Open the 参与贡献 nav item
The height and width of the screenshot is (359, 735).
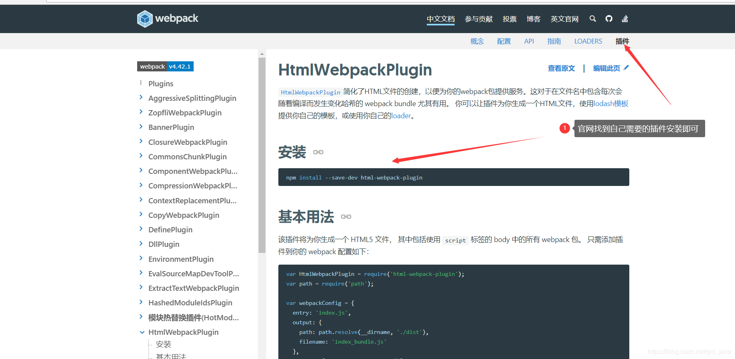coord(478,19)
